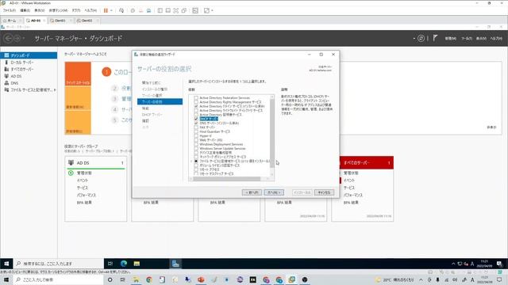Check Windows Server Update Services role
508x285 pixels.
[x=196, y=148]
